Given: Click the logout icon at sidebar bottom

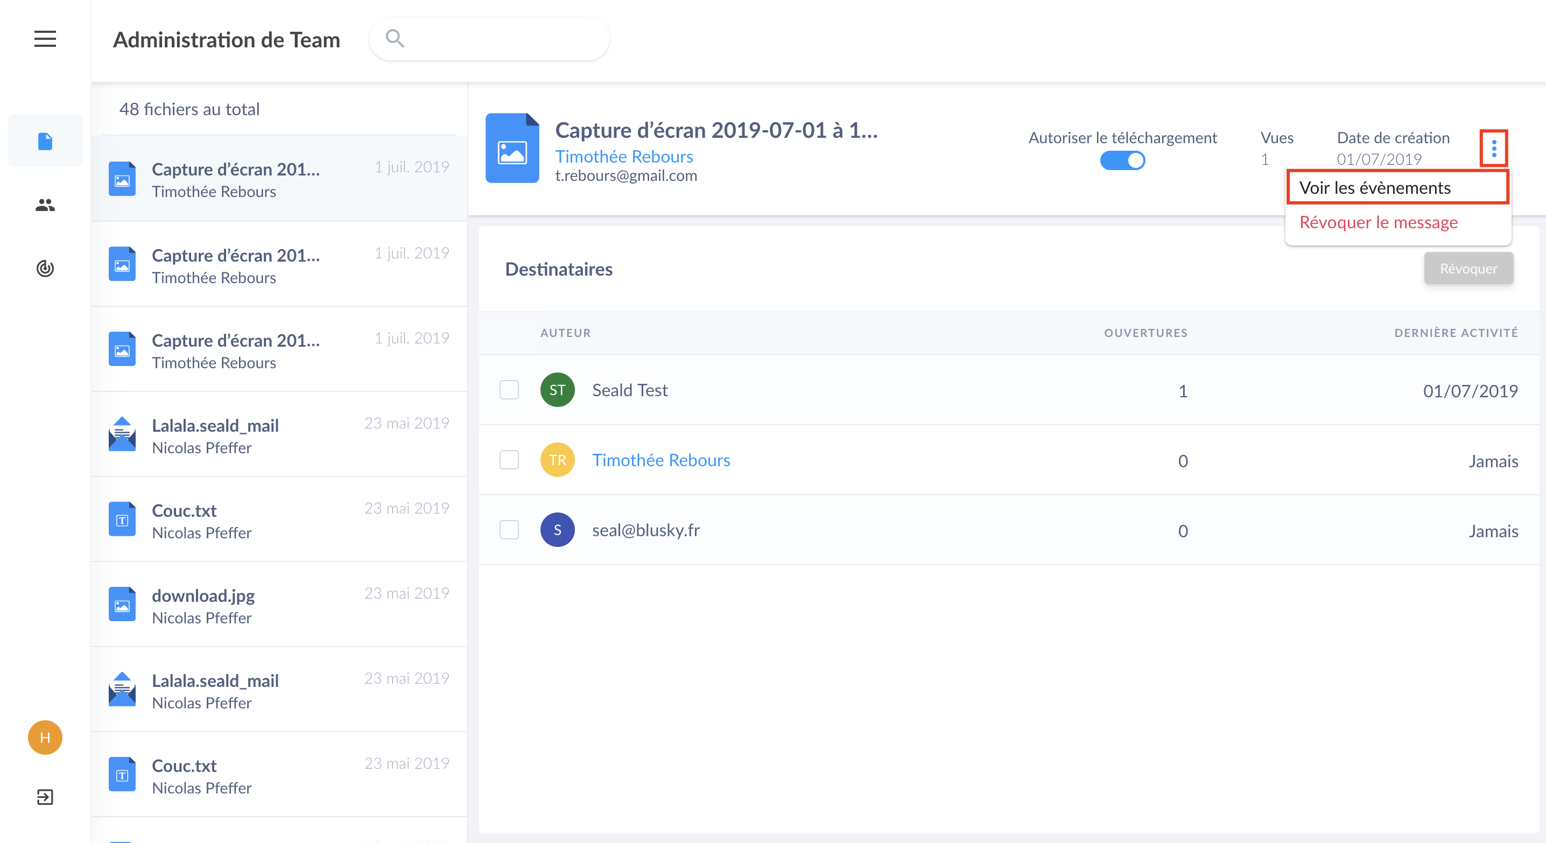Looking at the screenshot, I should [x=45, y=797].
